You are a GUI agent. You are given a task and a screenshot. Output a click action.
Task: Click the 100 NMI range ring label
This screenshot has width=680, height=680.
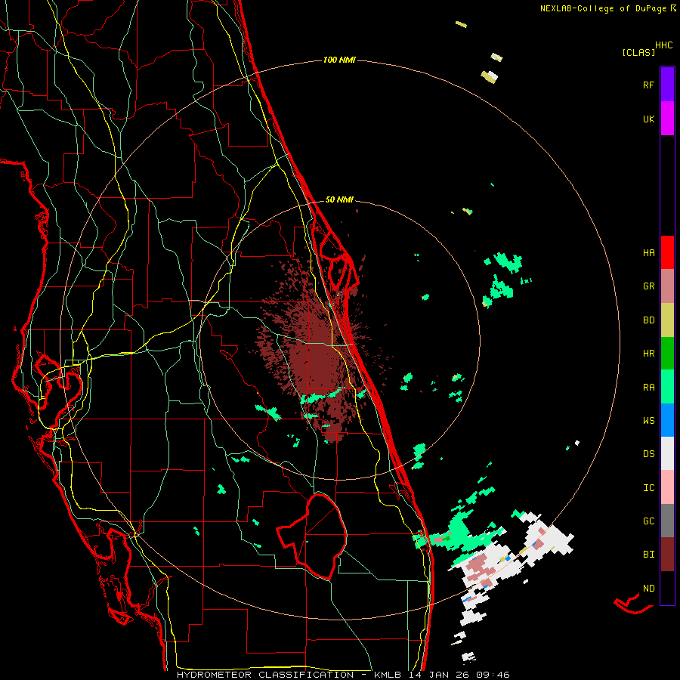tap(339, 60)
